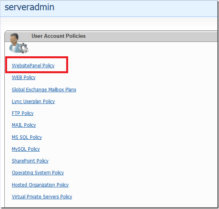This screenshot has height=209, width=219.
Task: Open Operating System Policy
Action: pyautogui.click(x=38, y=173)
